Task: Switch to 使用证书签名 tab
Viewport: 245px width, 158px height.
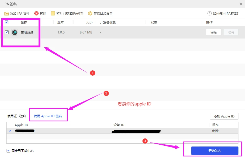Action: (x=17, y=116)
